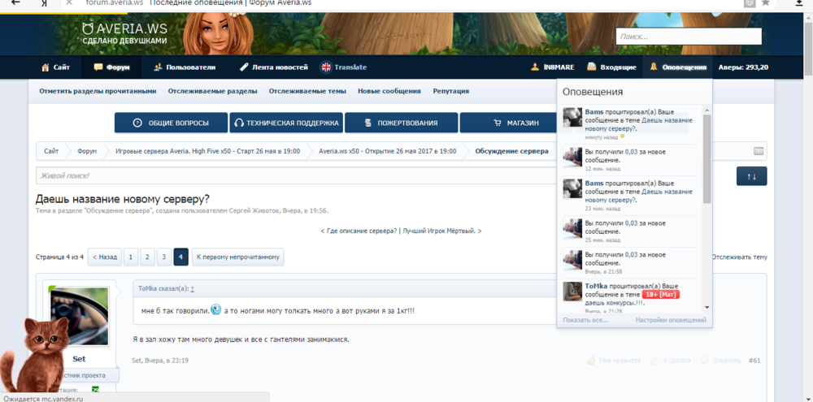Click the ОБЩИЕ ВОПРОСЫ button
The height and width of the screenshot is (402, 813).
[x=171, y=123]
